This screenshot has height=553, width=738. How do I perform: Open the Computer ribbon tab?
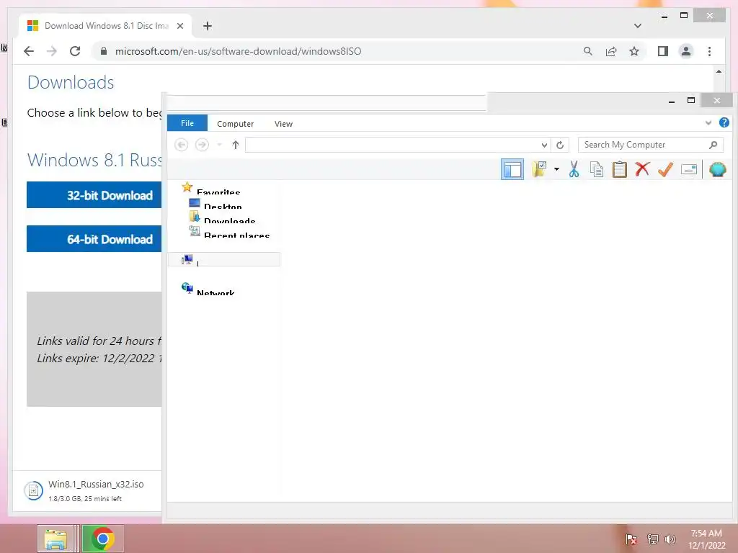(236, 124)
